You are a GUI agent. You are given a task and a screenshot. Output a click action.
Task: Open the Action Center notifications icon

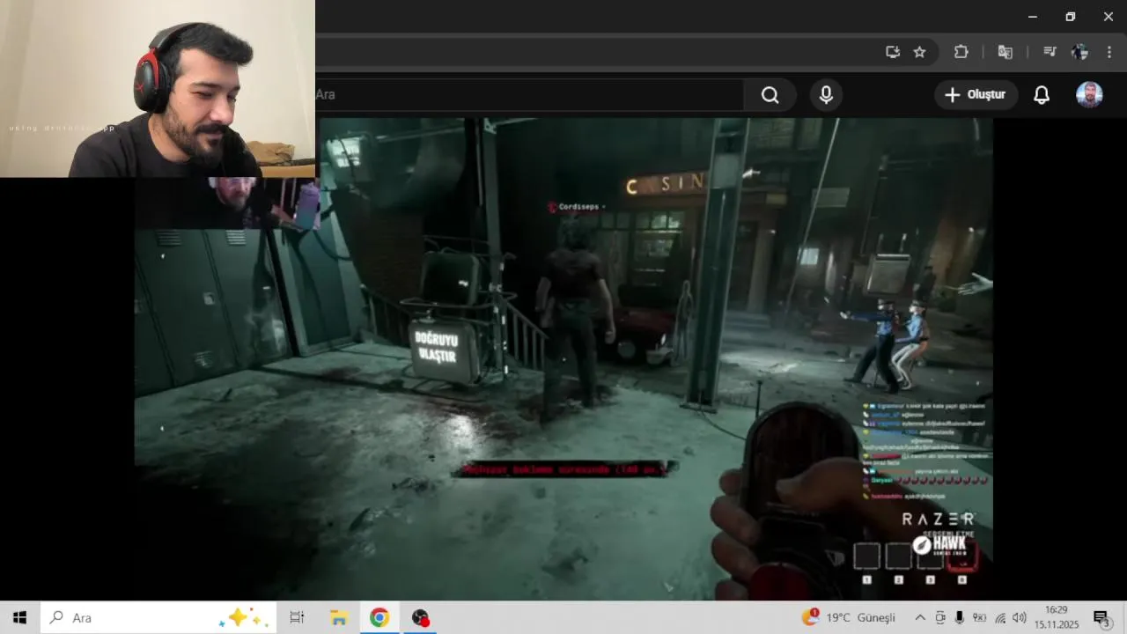[x=1101, y=618]
